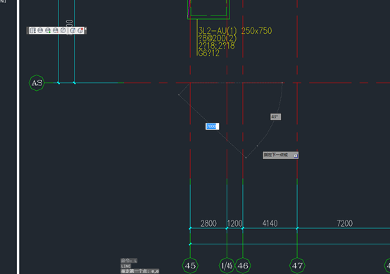Pick the 1/45 grid axis bubble

[x=227, y=266]
